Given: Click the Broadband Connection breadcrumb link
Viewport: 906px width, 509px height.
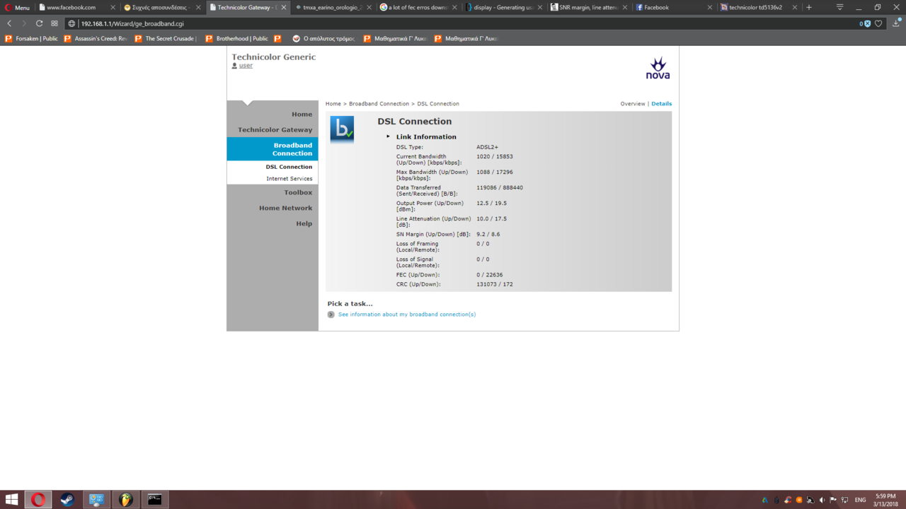Looking at the screenshot, I should click(x=379, y=104).
